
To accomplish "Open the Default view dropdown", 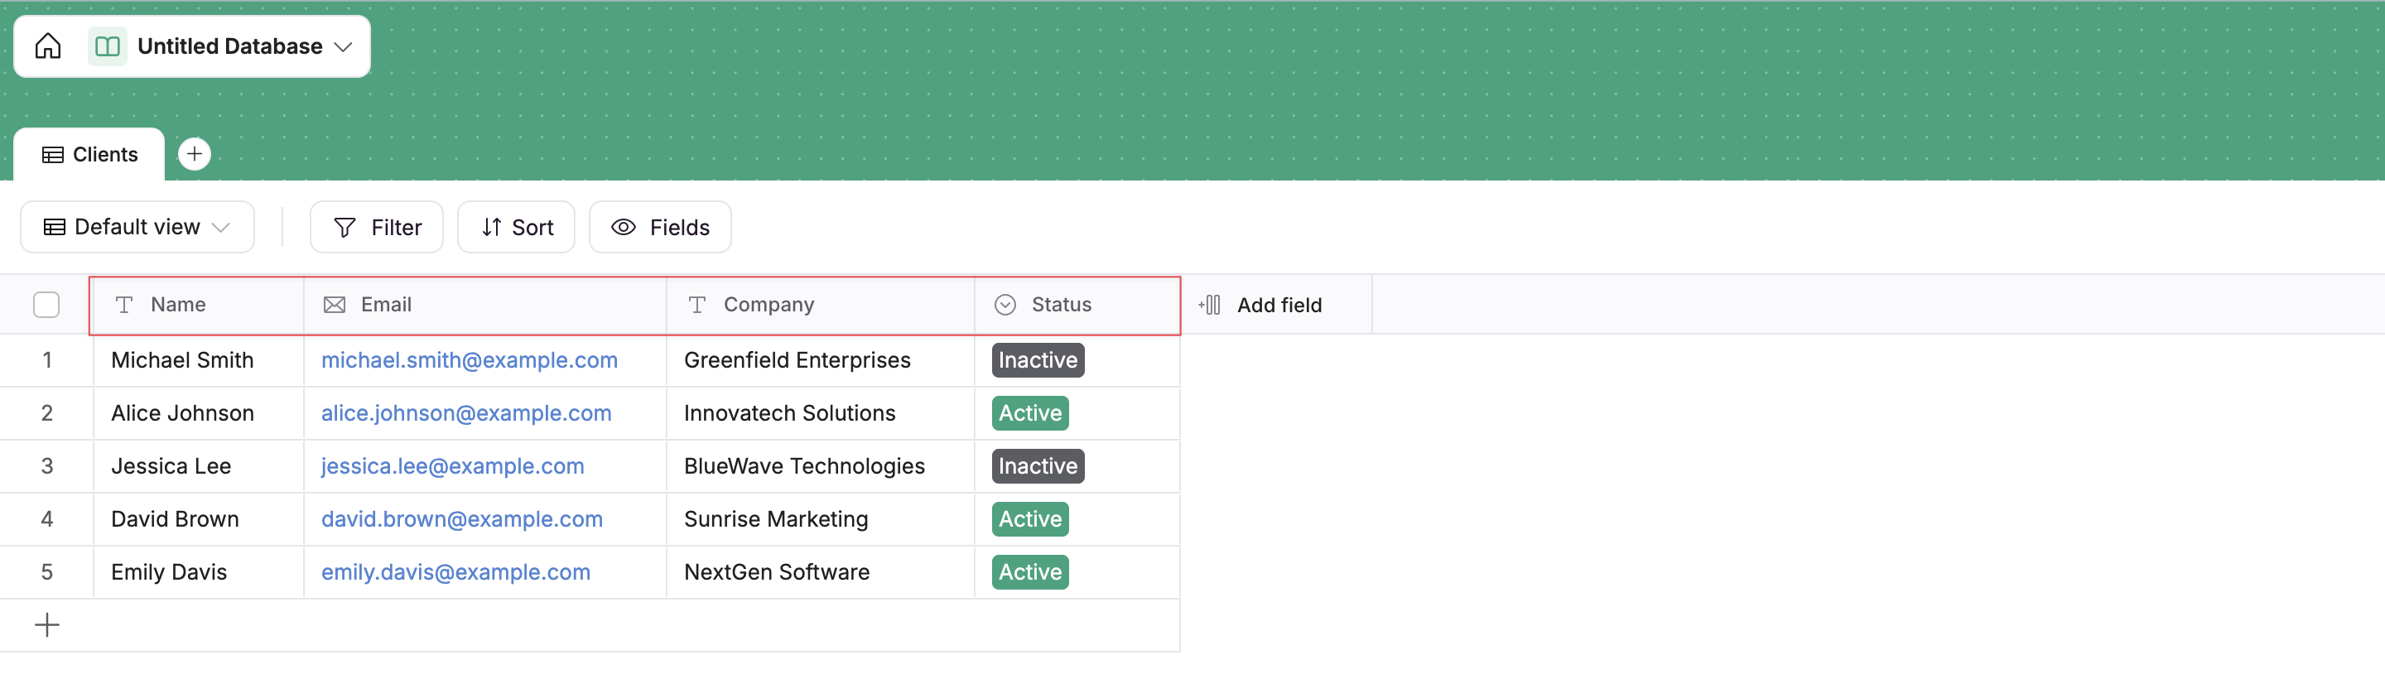I will point(137,227).
